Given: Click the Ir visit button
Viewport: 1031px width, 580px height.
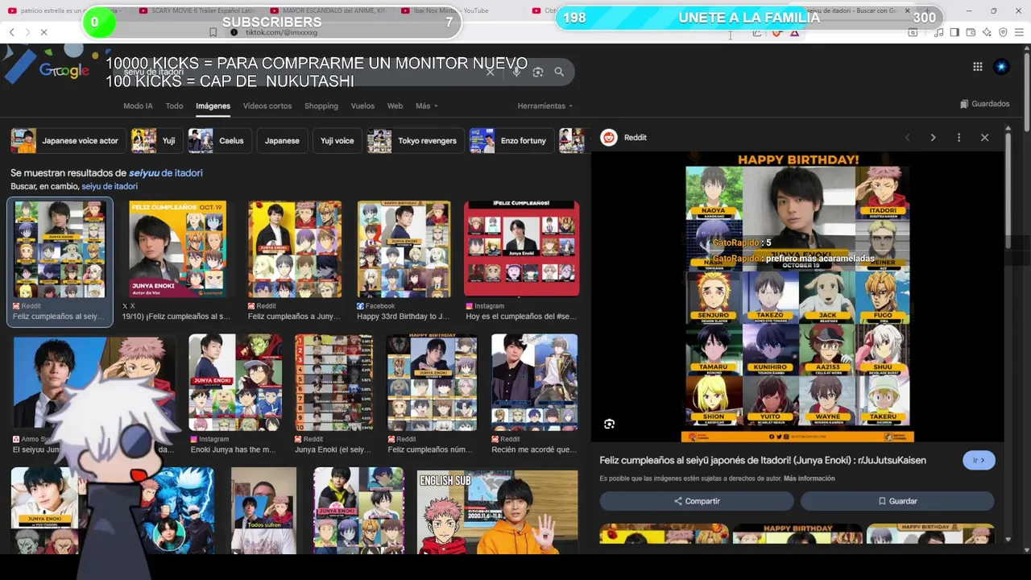Looking at the screenshot, I should pos(979,460).
